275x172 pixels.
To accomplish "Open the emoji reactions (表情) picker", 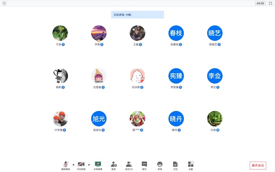I will [x=160, y=165].
